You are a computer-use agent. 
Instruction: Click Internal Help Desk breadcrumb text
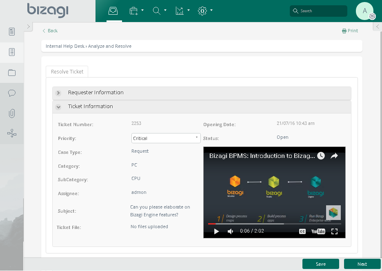tap(65, 46)
